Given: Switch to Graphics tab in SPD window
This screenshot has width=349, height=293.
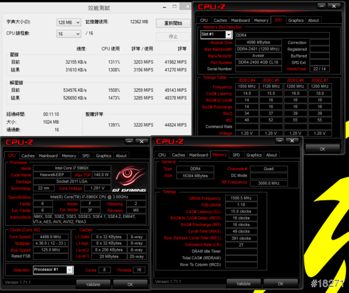Looking at the screenshot, I should 296,20.
